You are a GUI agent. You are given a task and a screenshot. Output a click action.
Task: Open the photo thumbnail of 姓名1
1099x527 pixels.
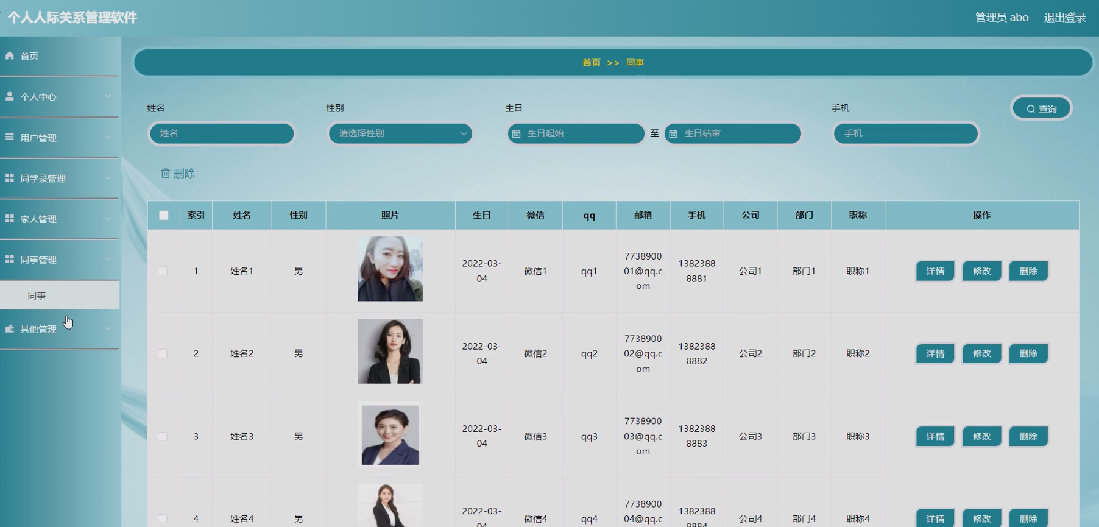click(x=390, y=269)
